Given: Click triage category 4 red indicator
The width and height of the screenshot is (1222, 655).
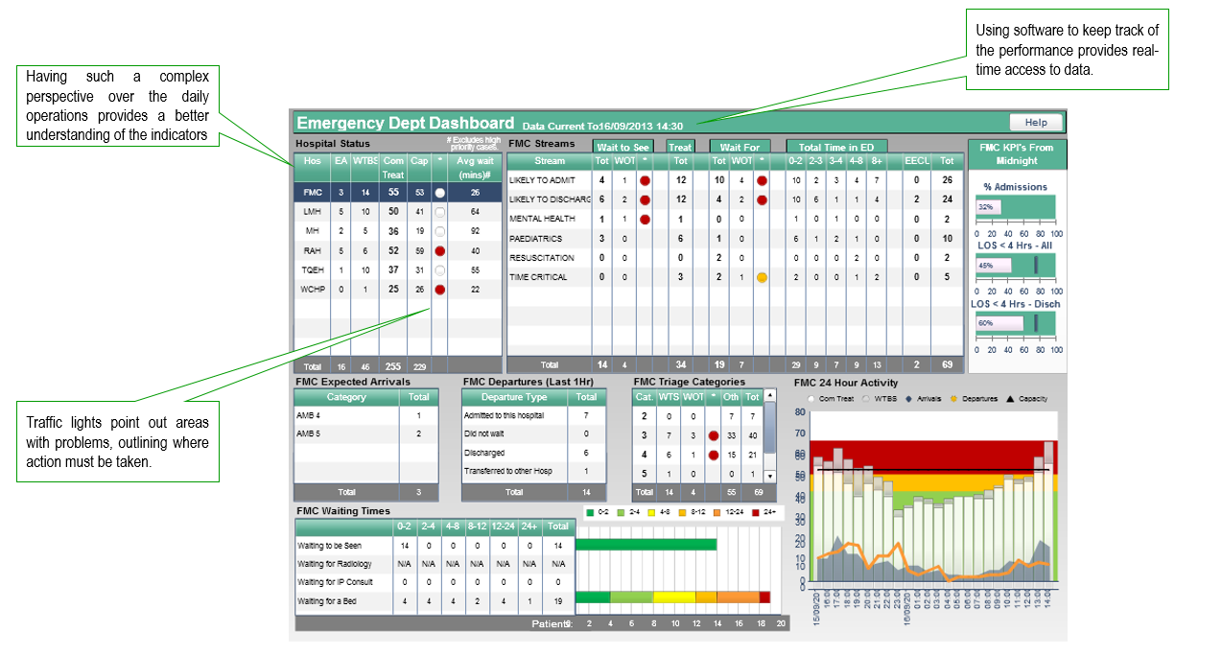Looking at the screenshot, I should [712, 455].
